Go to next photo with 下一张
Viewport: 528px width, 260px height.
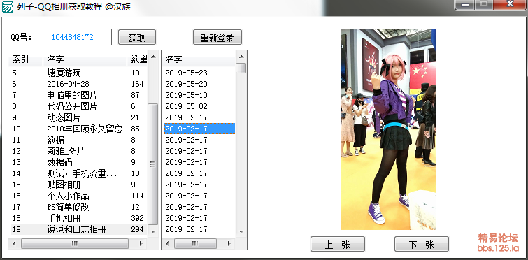click(x=422, y=244)
